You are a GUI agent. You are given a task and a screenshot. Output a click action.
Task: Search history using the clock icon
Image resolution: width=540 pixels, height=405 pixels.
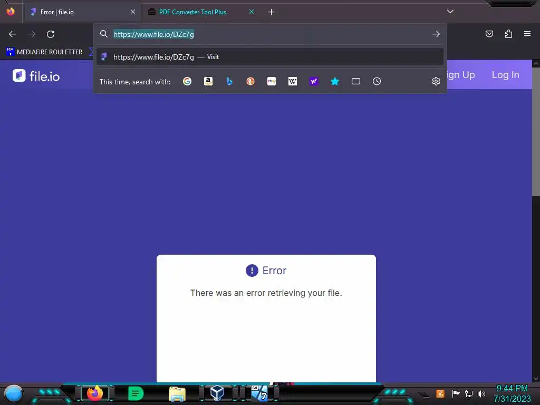coord(377,81)
